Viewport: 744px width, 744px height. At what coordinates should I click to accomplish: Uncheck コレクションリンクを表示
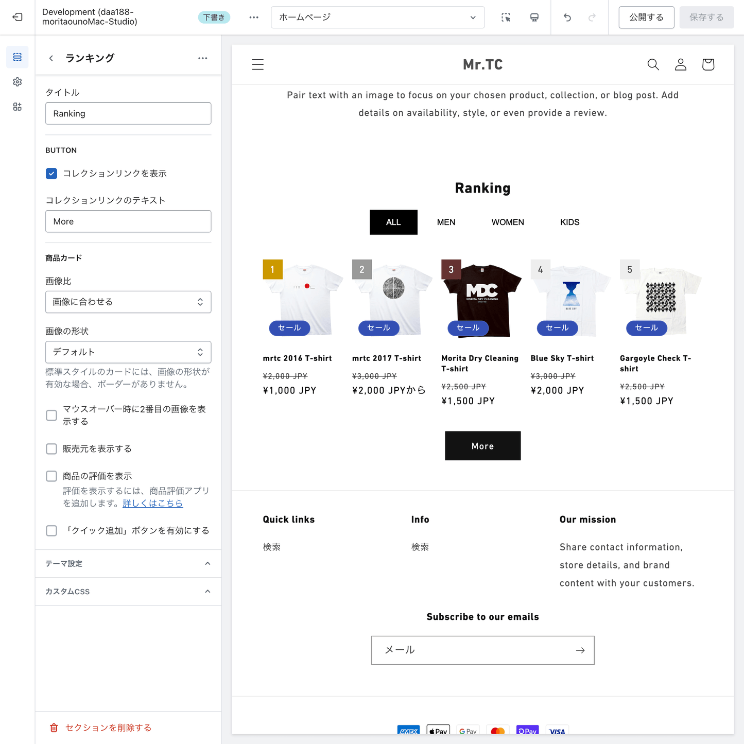[x=51, y=174]
